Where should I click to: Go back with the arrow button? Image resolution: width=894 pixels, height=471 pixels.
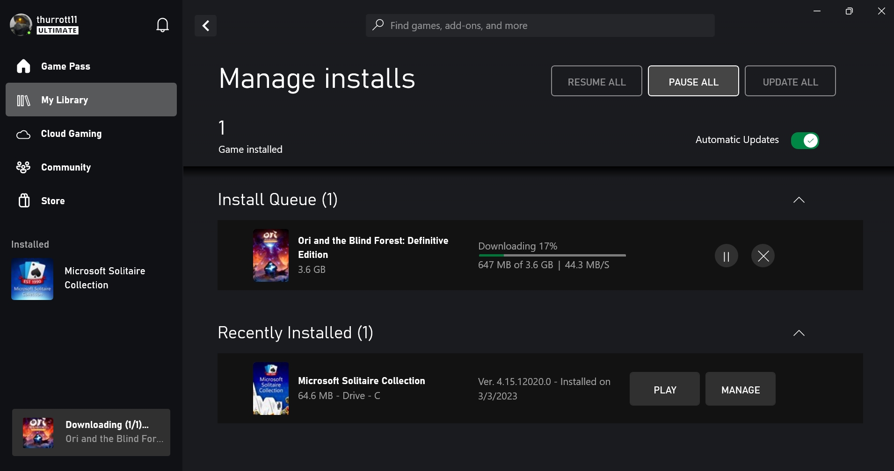click(x=205, y=25)
